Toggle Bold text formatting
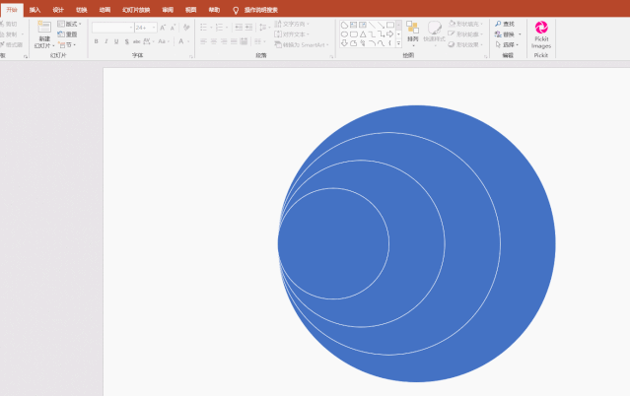 coord(96,41)
